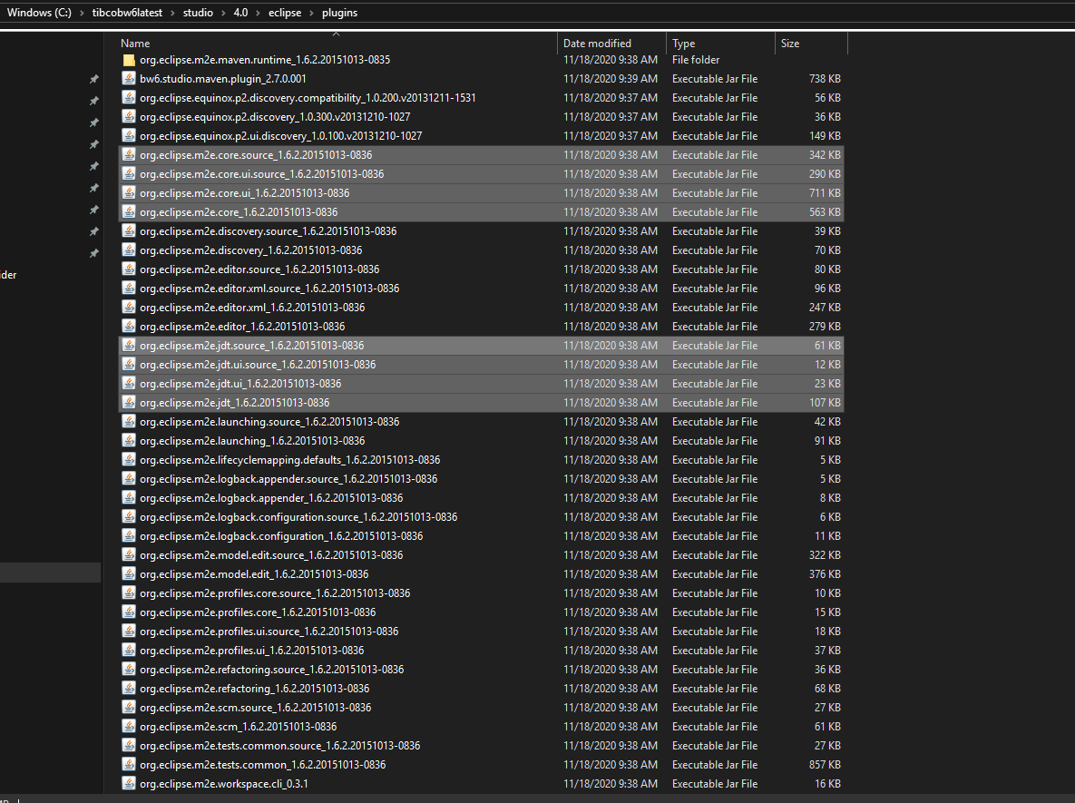This screenshot has width=1075, height=803.
Task: Click jar icon of org.eclipse.m2e.jdt.ui_1.6.2 file
Action: (128, 384)
